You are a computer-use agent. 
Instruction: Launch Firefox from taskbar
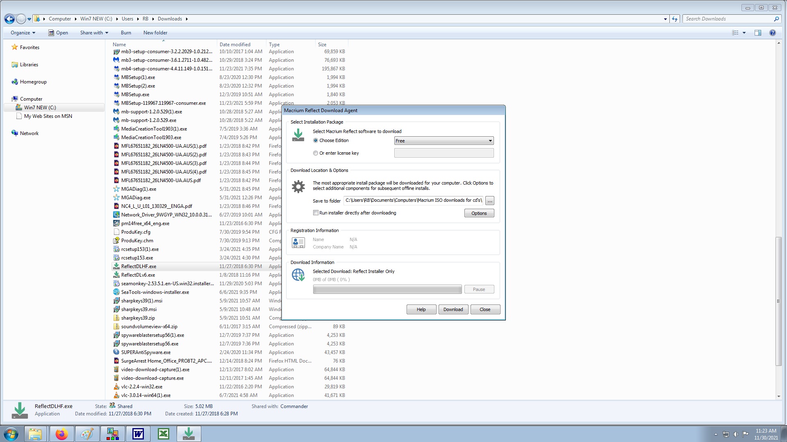point(61,434)
